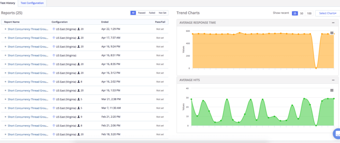
Task: Filter reports by Passed
Action: (x=142, y=13)
